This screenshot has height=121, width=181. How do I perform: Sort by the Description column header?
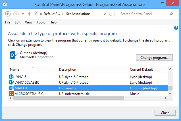tap(93, 70)
